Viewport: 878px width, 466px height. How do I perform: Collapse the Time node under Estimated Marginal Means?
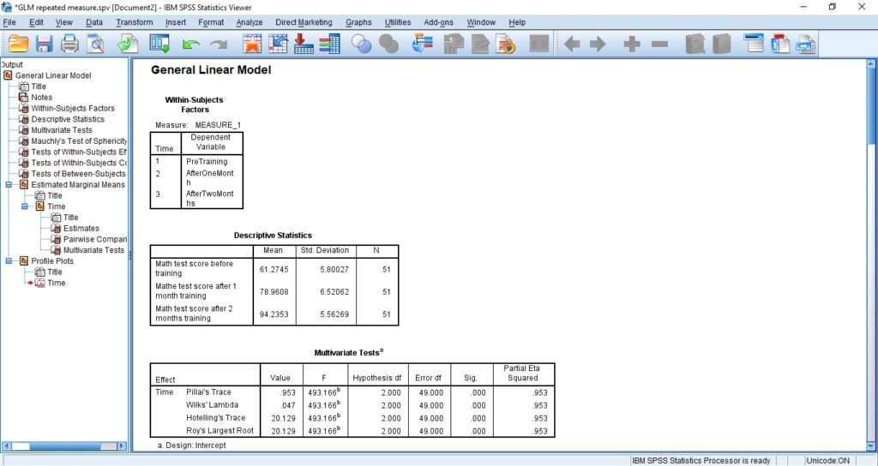point(25,206)
